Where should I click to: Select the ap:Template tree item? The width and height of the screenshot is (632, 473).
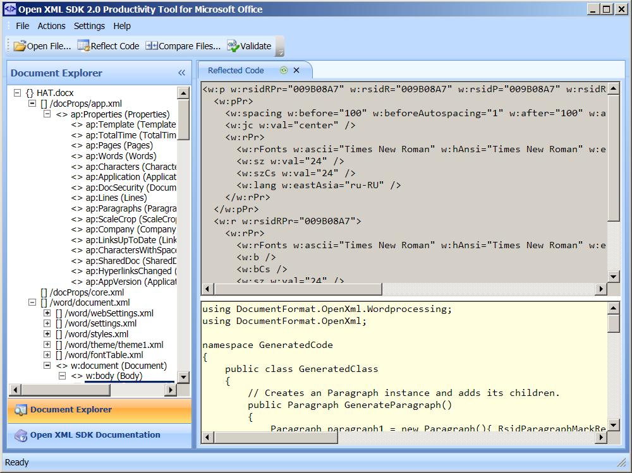tap(124, 124)
